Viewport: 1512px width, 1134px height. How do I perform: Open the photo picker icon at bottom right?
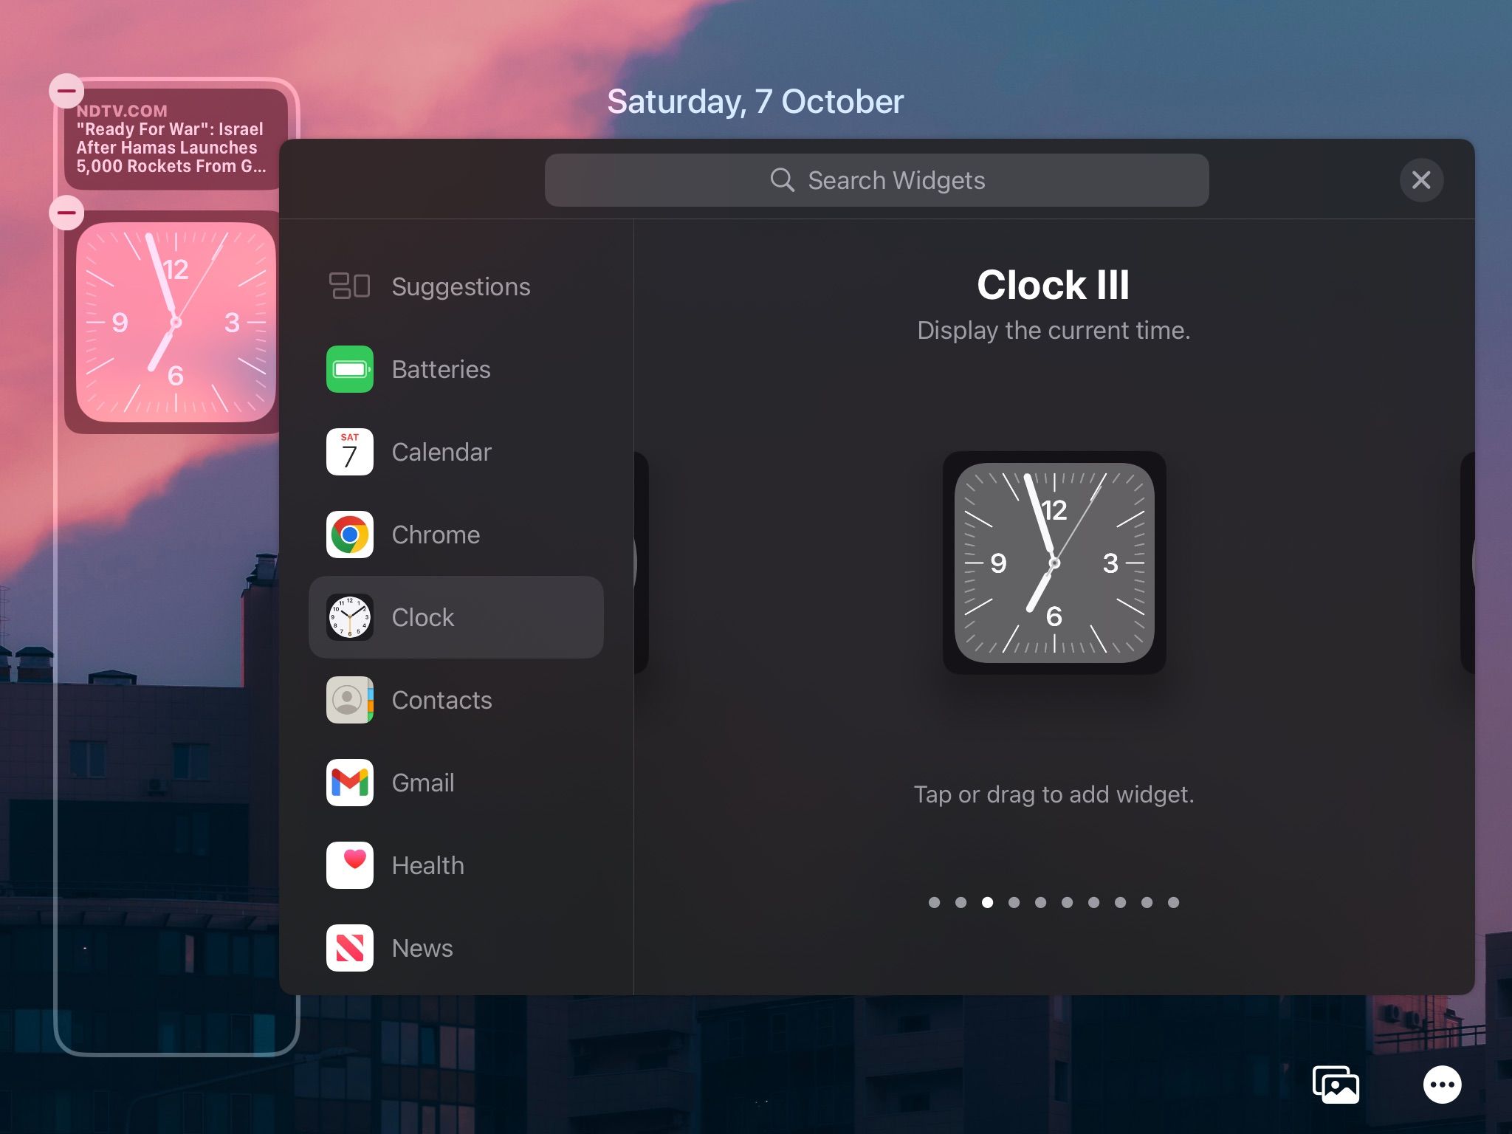1337,1085
